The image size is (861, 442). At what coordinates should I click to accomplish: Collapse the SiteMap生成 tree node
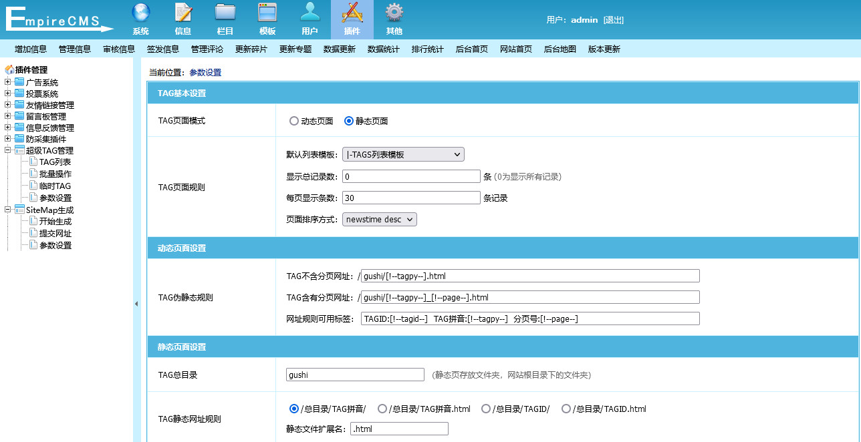pyautogui.click(x=8, y=210)
